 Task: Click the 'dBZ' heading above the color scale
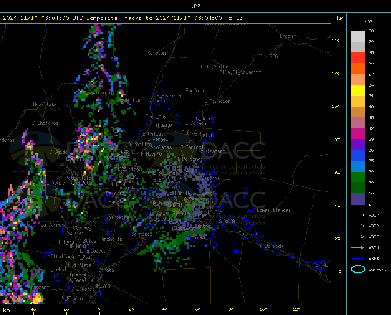[368, 22]
